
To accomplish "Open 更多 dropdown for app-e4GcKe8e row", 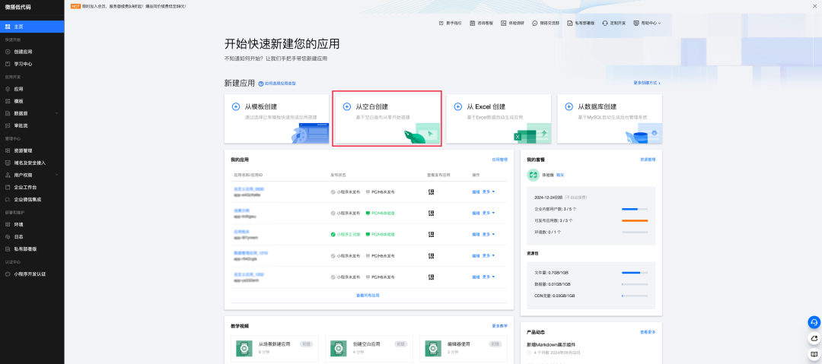I will [489, 191].
